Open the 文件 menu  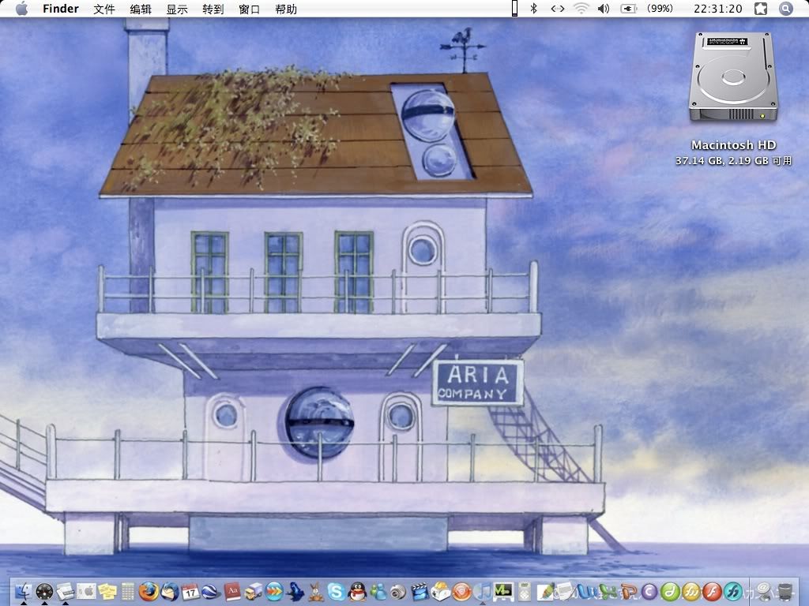103,9
